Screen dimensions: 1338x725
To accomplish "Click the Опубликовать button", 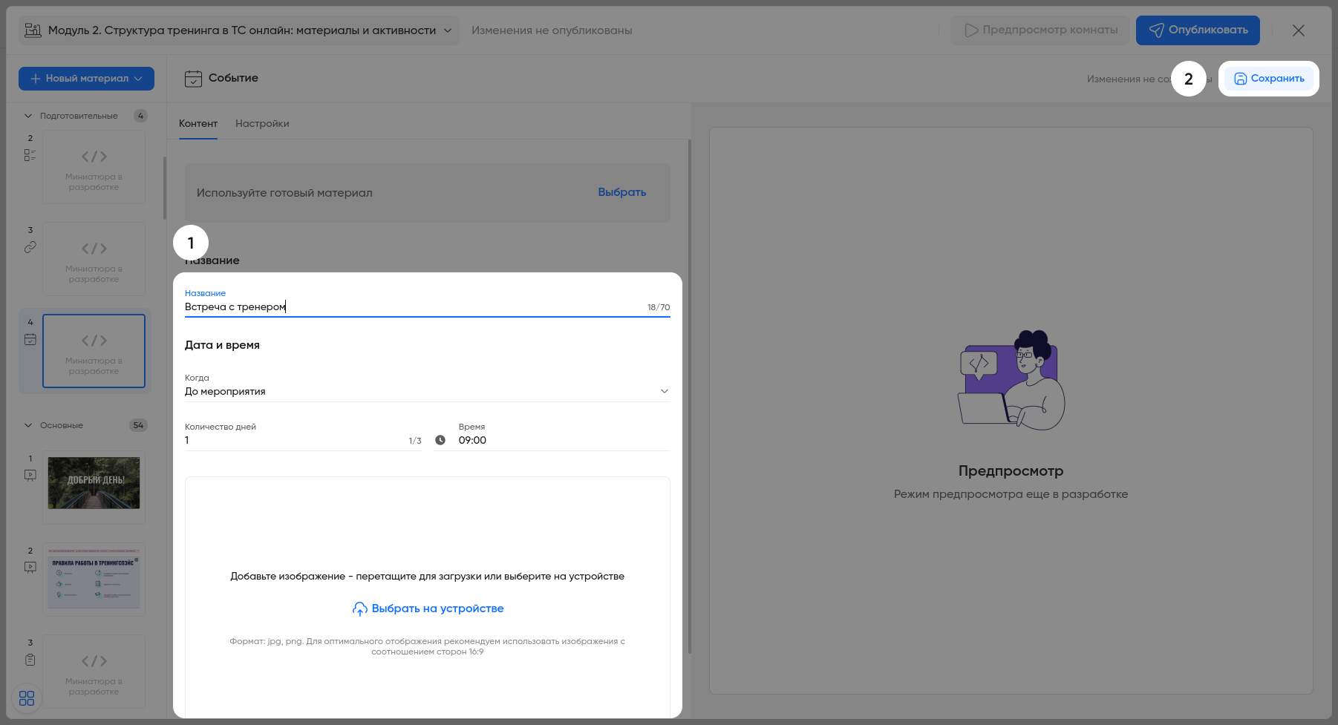I will pyautogui.click(x=1197, y=30).
